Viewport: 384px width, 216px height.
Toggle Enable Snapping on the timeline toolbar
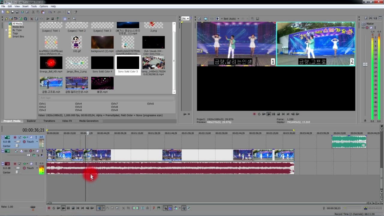[165, 208]
